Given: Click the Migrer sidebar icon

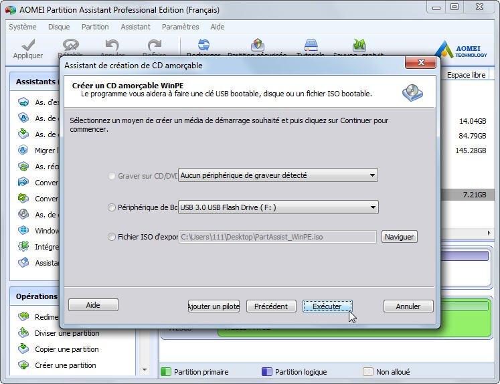Looking at the screenshot, I should click(x=23, y=150).
